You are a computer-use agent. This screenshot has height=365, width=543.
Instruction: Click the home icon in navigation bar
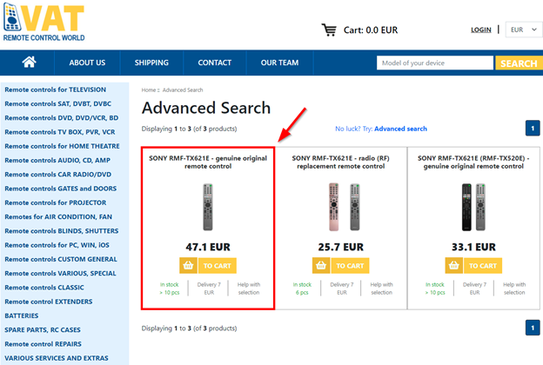pyautogui.click(x=29, y=63)
